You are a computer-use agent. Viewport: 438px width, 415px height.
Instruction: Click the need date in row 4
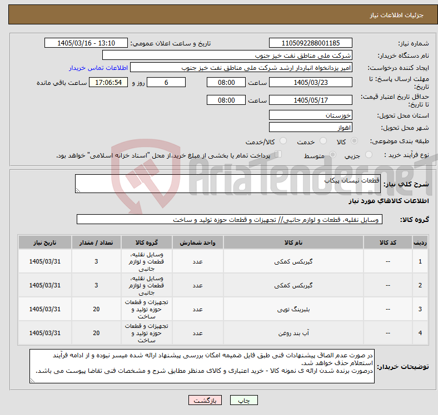(x=45, y=333)
